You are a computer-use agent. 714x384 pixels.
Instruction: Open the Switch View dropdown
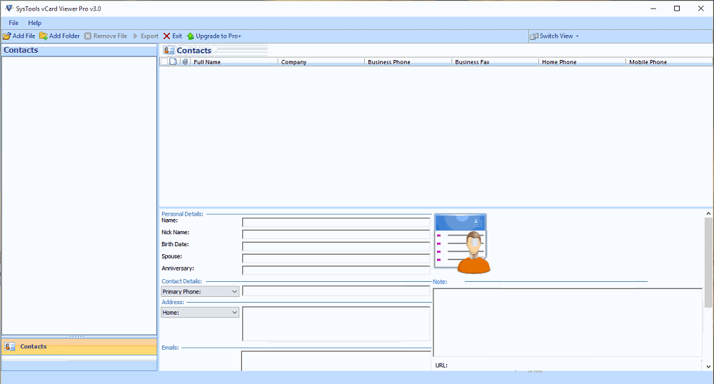pos(555,36)
